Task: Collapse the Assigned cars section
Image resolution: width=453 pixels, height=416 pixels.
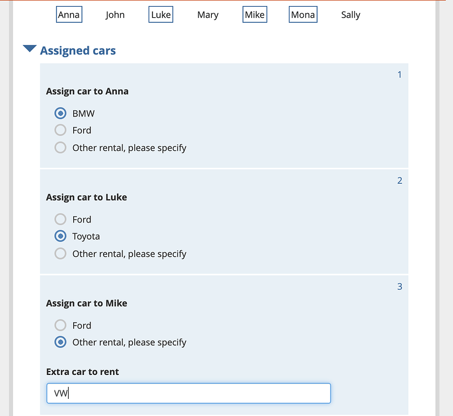Action: (29, 49)
